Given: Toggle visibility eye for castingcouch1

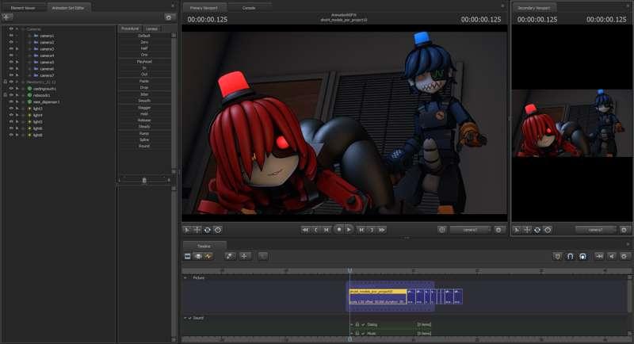Looking at the screenshot, I should [x=11, y=89].
